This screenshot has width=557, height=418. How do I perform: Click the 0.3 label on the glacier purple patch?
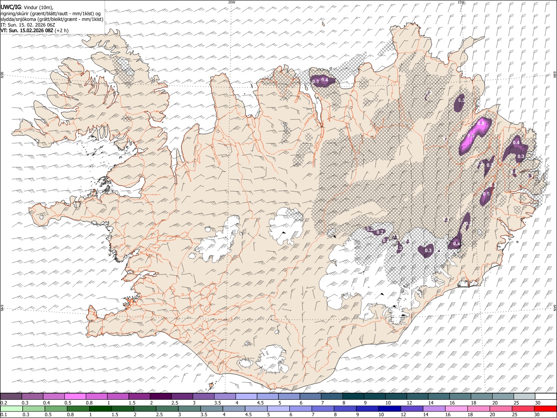pos(428,250)
